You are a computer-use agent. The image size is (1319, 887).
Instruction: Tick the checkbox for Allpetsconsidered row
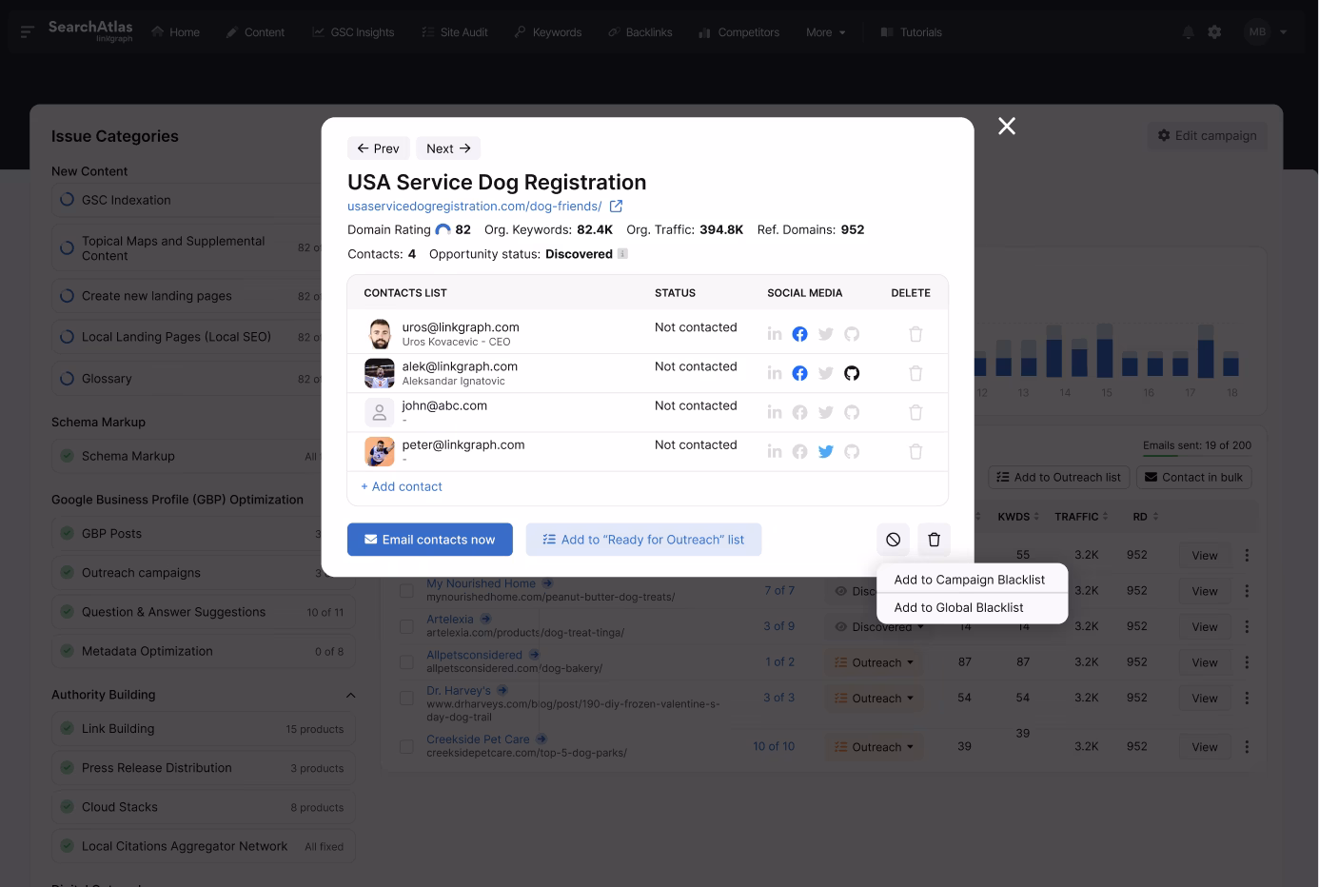pos(406,662)
